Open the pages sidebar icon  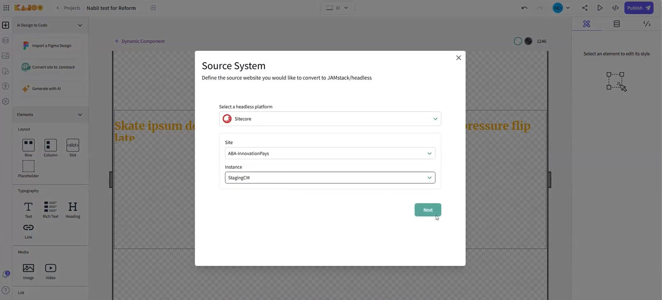point(6,71)
